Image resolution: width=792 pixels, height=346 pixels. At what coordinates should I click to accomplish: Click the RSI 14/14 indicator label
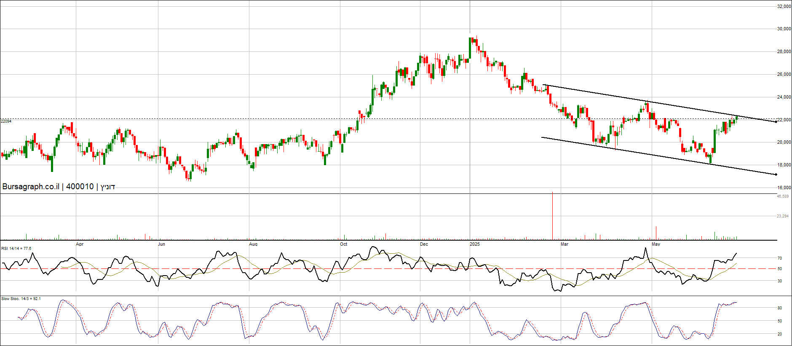pyautogui.click(x=16, y=249)
